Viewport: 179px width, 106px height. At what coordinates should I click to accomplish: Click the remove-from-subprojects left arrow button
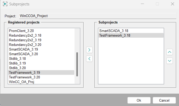pos(89,59)
